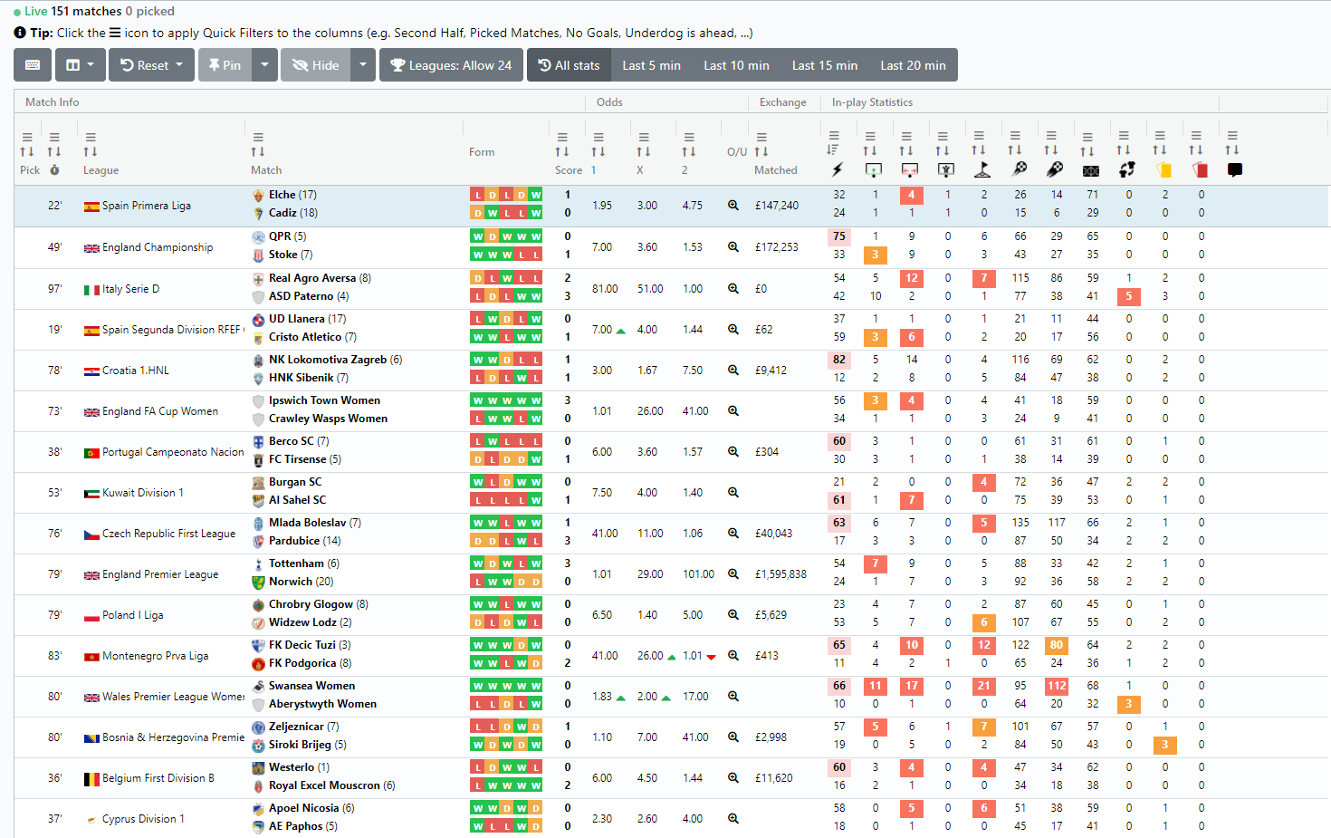
Task: Click the Tottenham vs Norwich match row
Action: pos(362,573)
